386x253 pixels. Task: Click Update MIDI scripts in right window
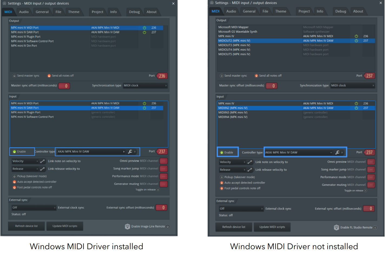click(272, 227)
